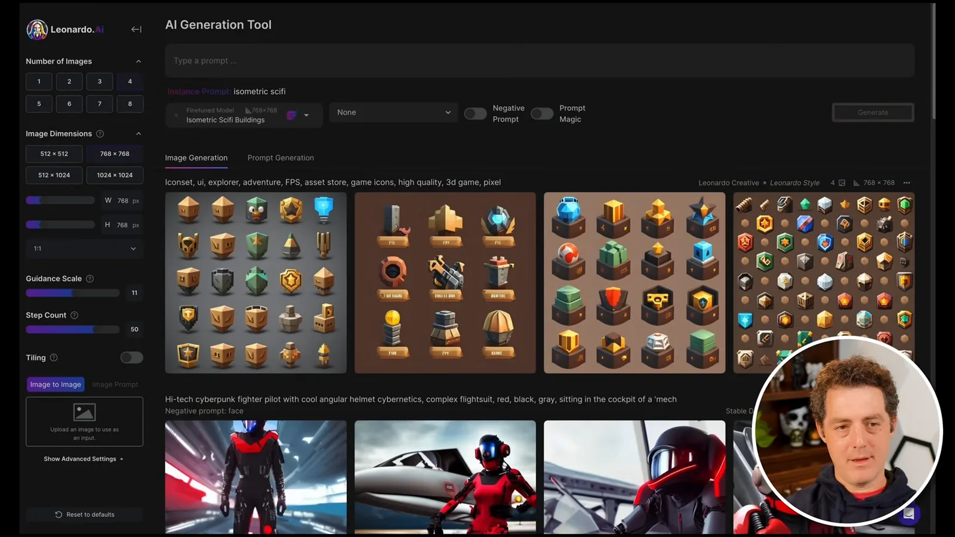The image size is (955, 537).
Task: Open the Isometric Scifi Buildings model dropdown
Action: pos(245,115)
